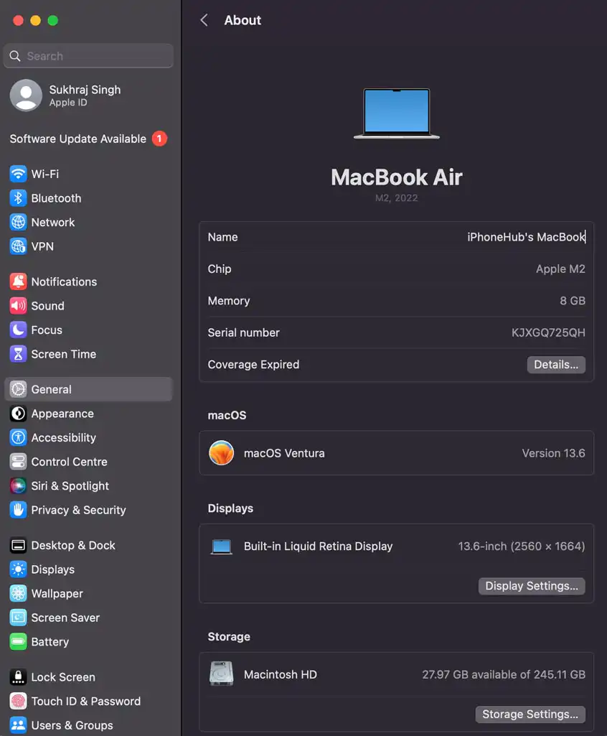Open Display Settings button

531,586
